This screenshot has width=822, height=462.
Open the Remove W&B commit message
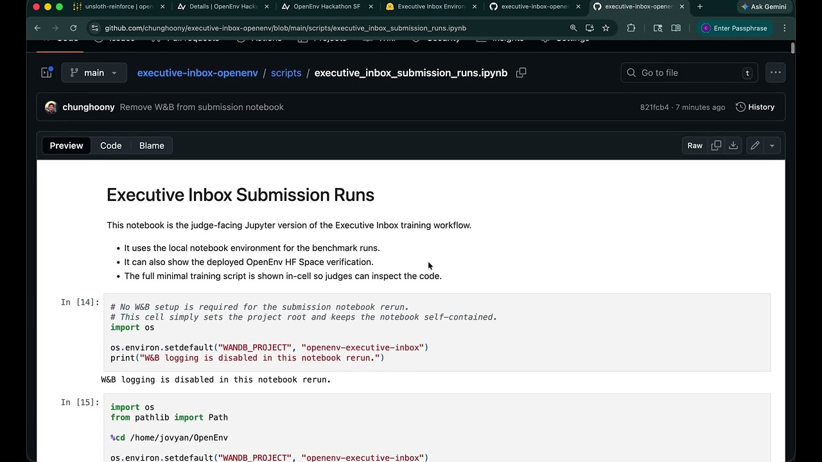(202, 107)
